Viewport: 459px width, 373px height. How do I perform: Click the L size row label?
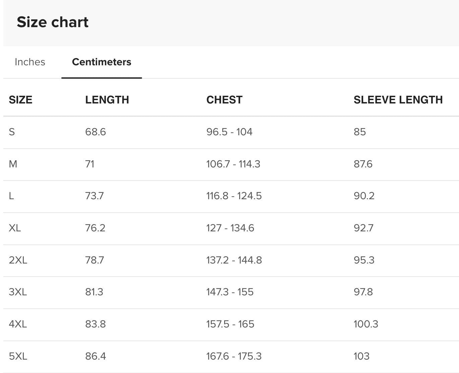(x=11, y=196)
